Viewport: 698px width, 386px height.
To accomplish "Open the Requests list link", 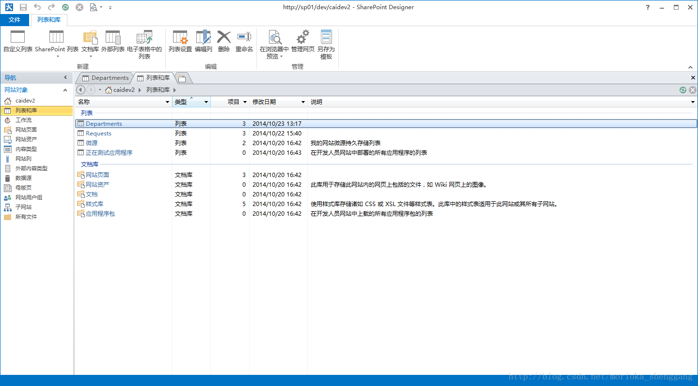I will pyautogui.click(x=98, y=134).
